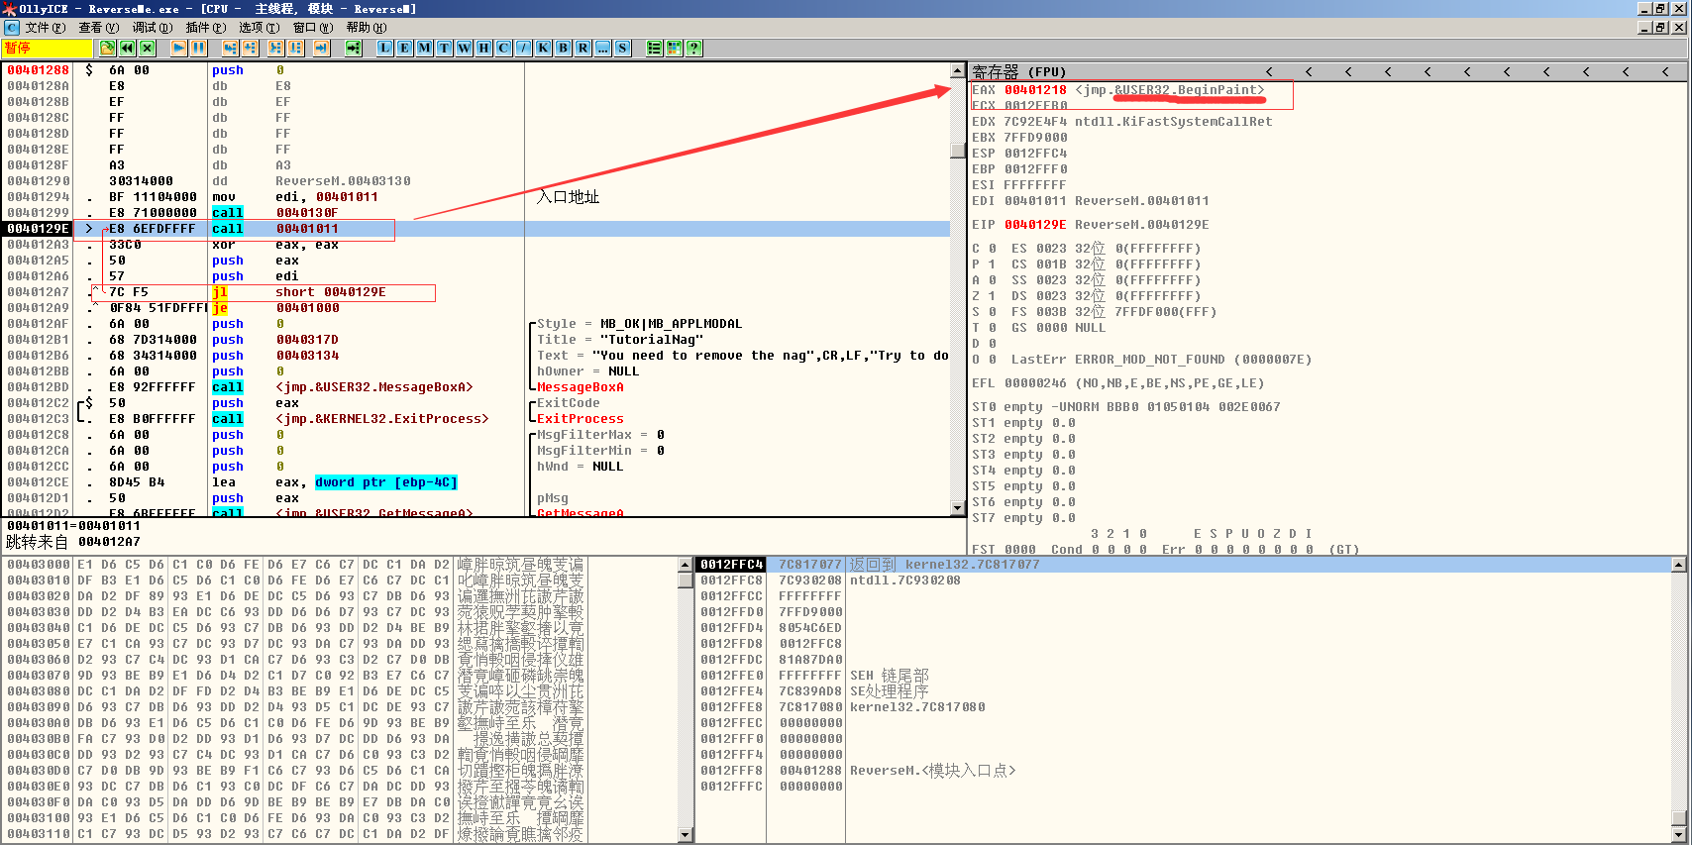Screen dimensions: 1692x845
Task: Select the call MessageBoxA instruction line
Action: pos(476,387)
